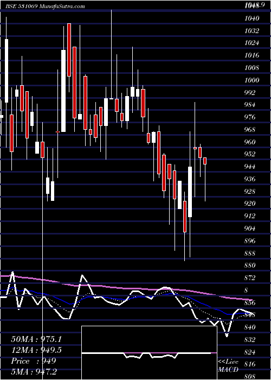Click the 808 price axis label
Viewport: 271px width, 380px height.
[250, 377]
